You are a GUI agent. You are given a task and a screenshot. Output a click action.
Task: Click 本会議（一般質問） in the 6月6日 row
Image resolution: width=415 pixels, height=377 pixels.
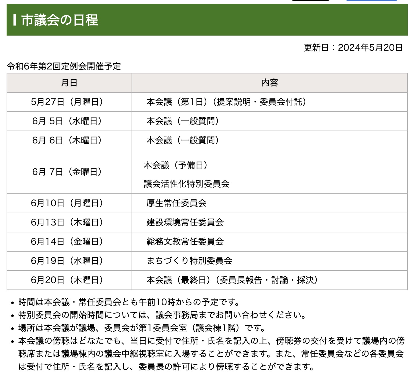click(x=270, y=141)
